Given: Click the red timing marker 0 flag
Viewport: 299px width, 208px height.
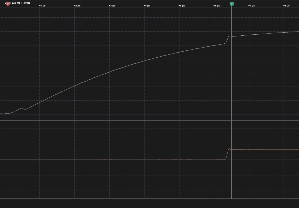Looking at the screenshot, I should (8, 4).
